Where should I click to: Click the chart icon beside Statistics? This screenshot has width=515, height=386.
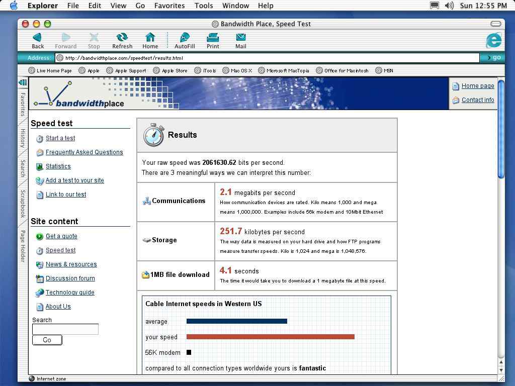point(39,167)
